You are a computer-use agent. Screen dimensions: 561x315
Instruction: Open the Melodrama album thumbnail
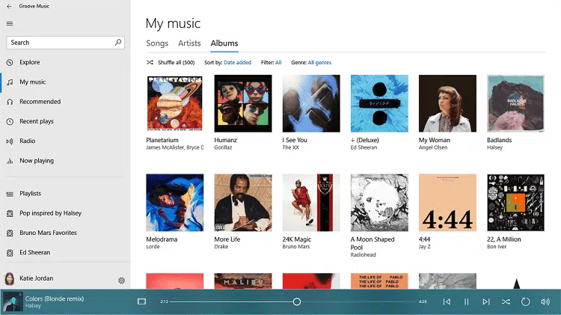tap(175, 203)
